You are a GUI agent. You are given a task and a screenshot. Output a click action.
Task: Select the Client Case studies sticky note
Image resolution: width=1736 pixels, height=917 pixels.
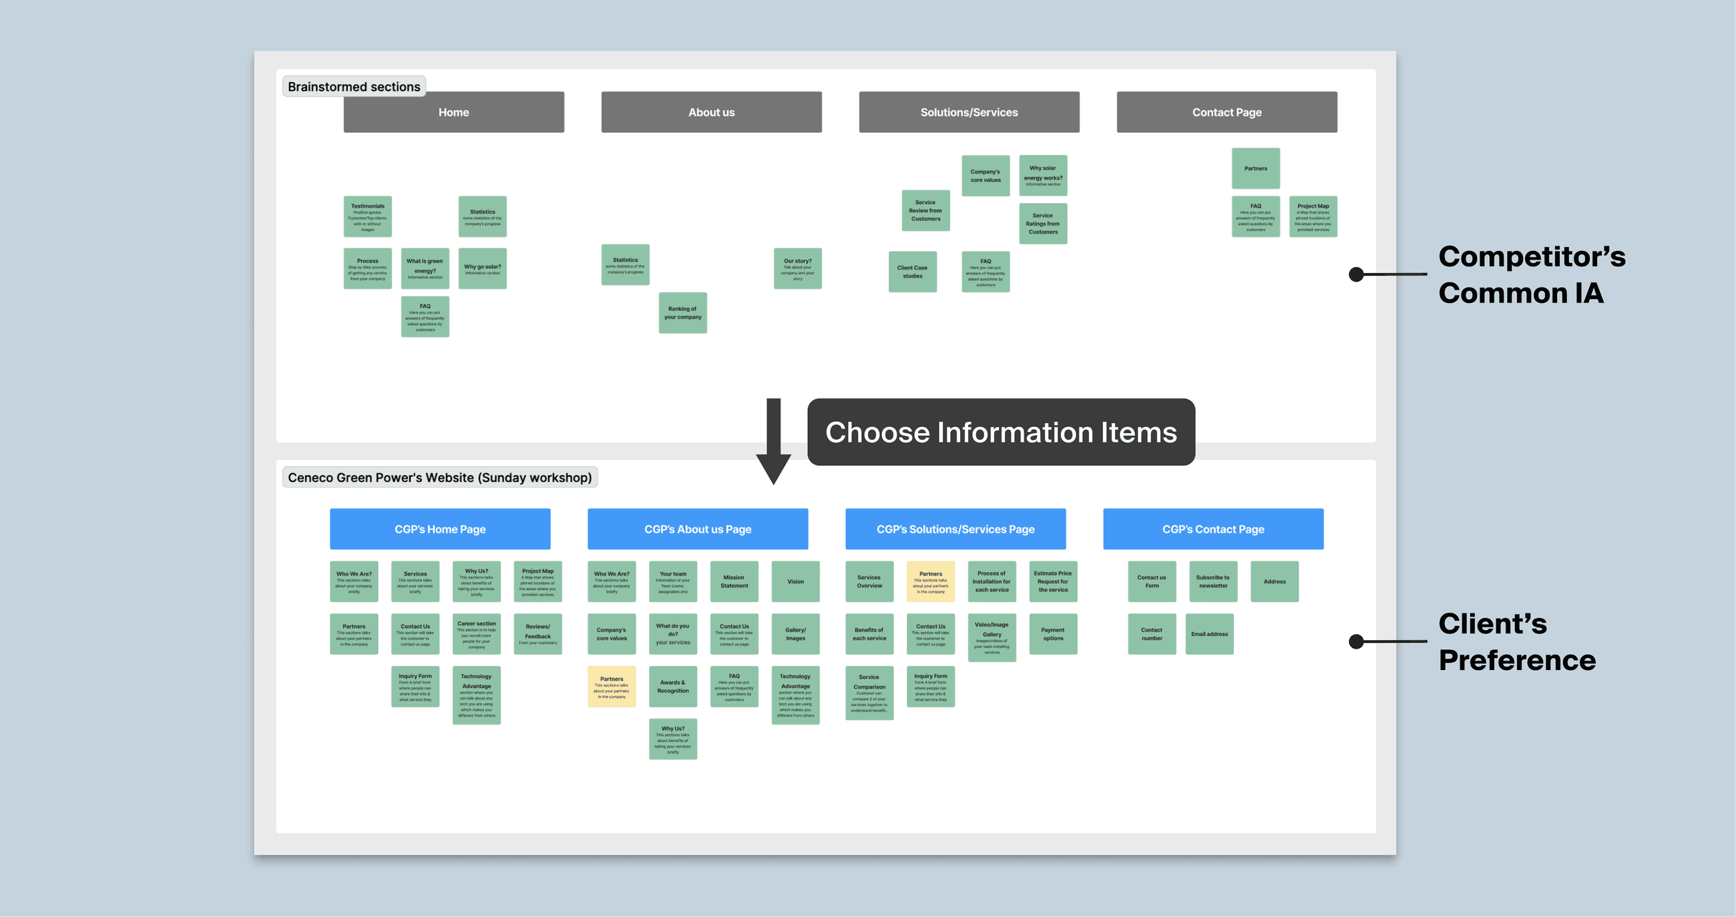(x=913, y=272)
